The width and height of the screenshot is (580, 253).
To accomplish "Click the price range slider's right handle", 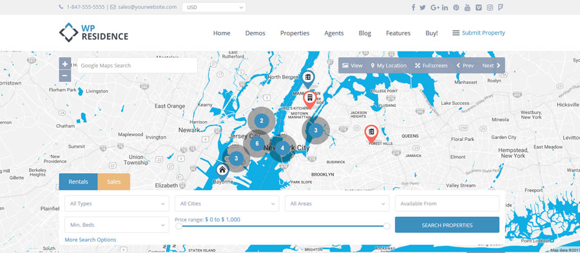I will [387, 226].
